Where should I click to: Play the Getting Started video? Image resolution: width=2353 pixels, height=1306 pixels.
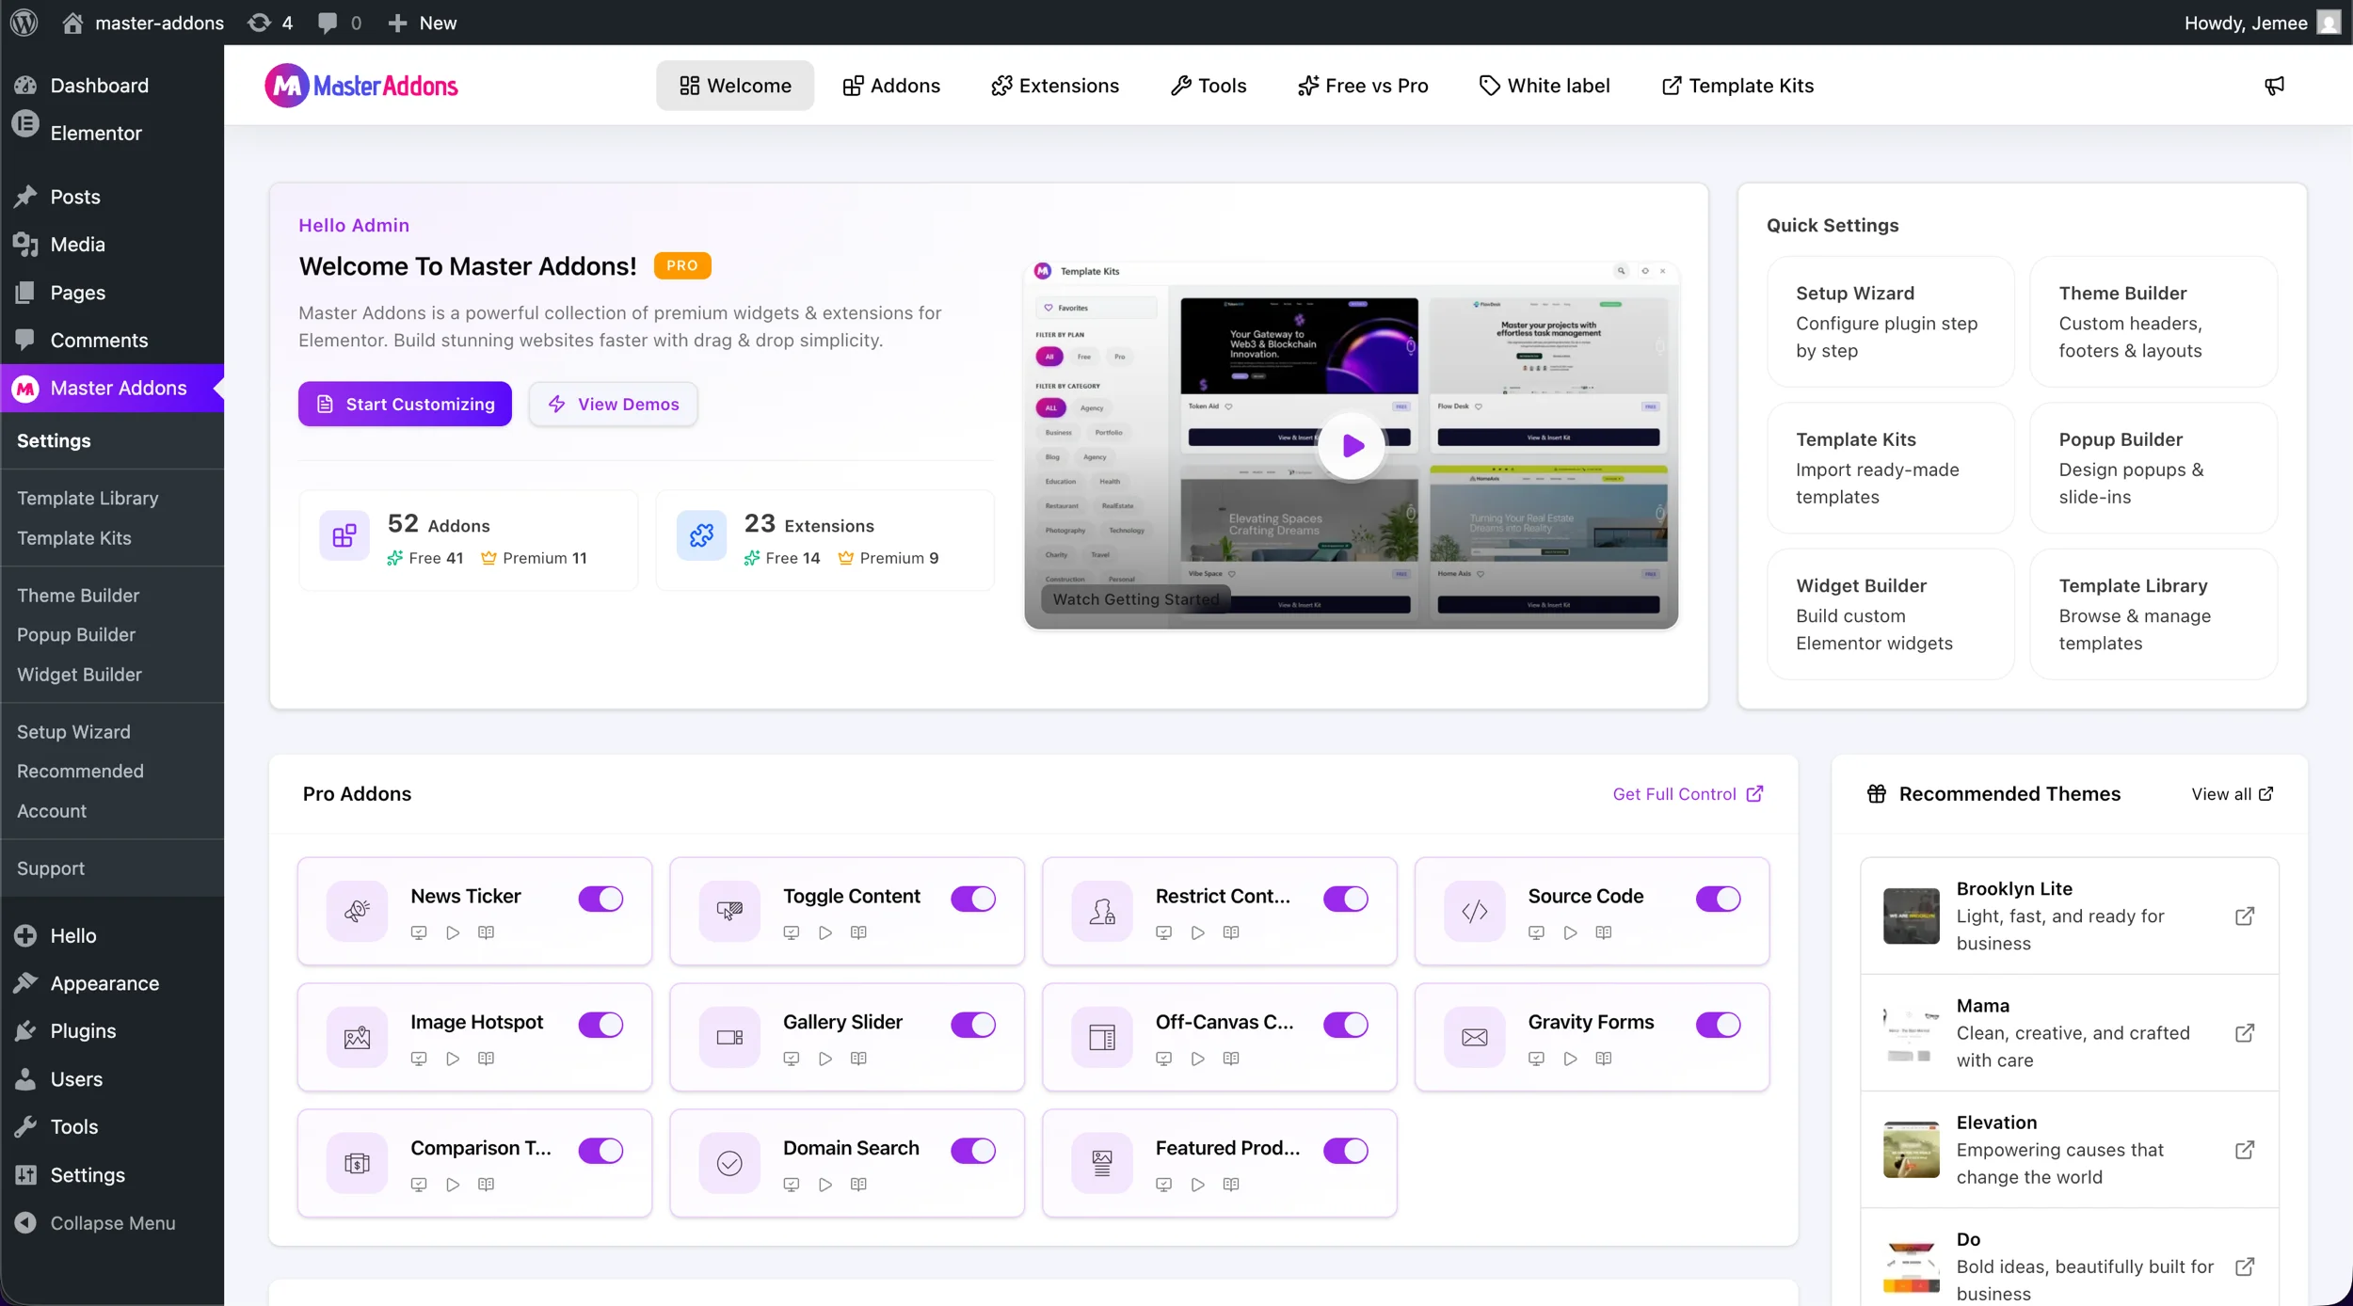click(x=1352, y=446)
